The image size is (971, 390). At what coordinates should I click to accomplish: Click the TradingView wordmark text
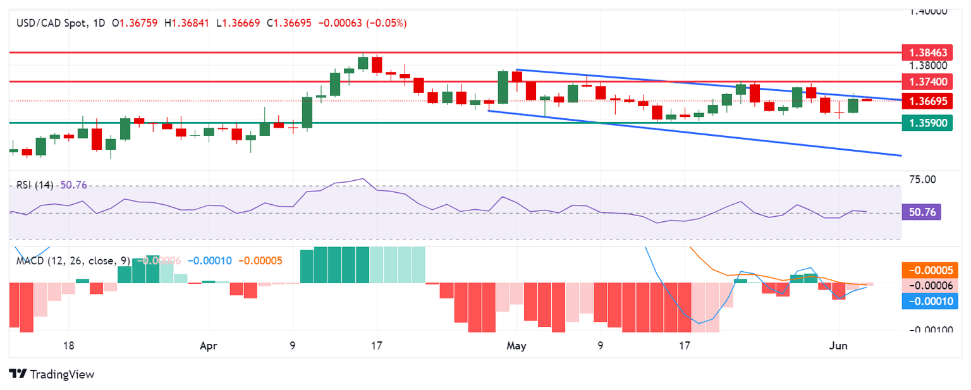point(62,374)
